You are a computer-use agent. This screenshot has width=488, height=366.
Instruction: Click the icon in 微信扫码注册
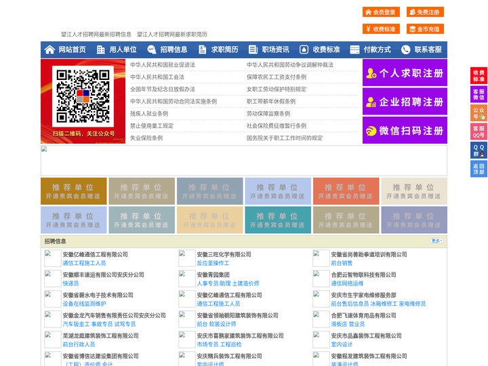371,131
